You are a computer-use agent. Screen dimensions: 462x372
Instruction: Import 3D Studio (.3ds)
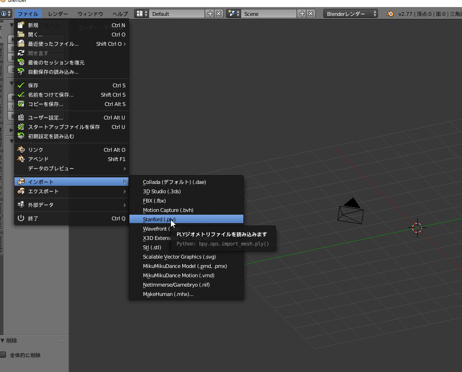[186, 191]
